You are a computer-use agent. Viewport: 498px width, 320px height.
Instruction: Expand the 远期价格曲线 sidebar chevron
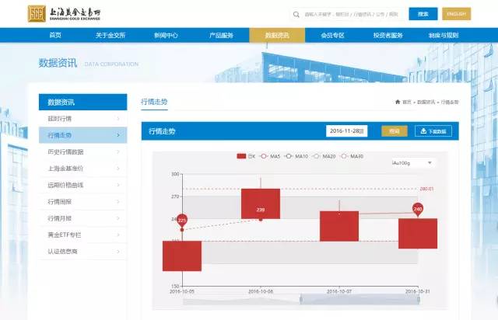pyautogui.click(x=118, y=185)
